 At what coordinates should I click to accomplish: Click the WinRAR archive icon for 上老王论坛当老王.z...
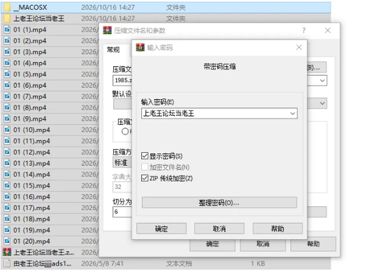(7, 252)
